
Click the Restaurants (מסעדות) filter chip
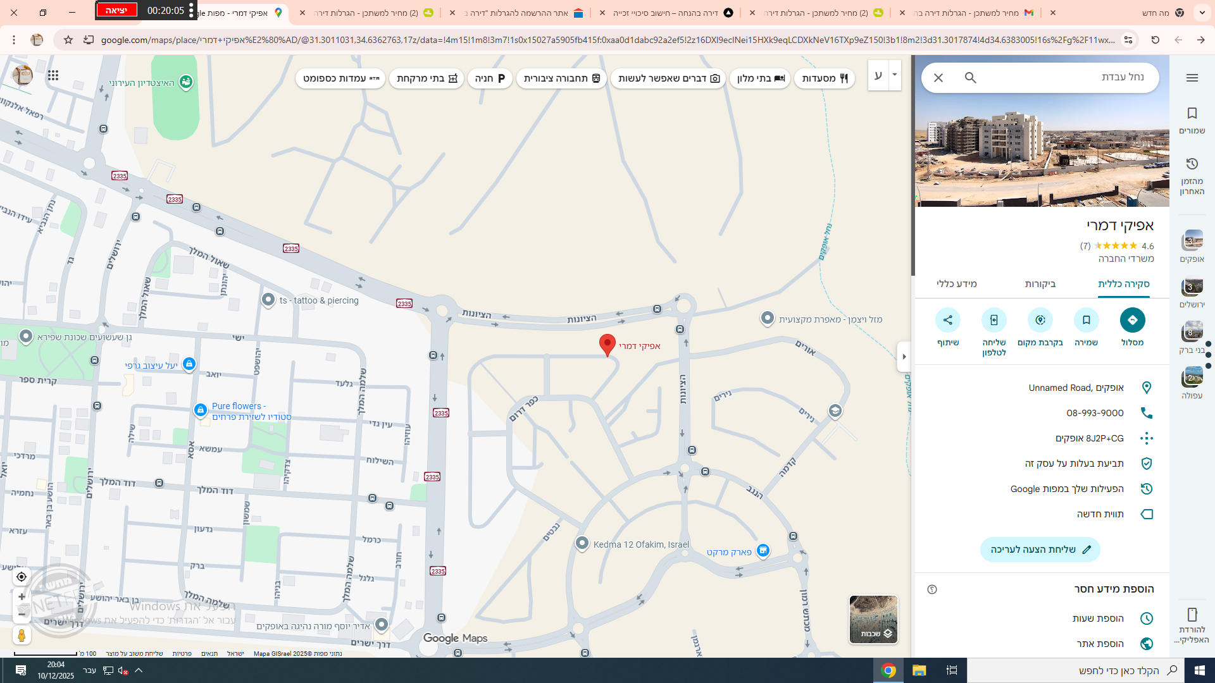point(824,78)
